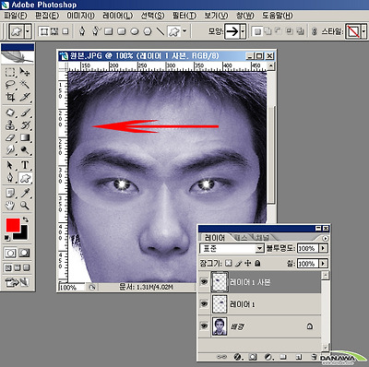Select the Crop tool
Screen dimensions: 369x367
pyautogui.click(x=10, y=97)
